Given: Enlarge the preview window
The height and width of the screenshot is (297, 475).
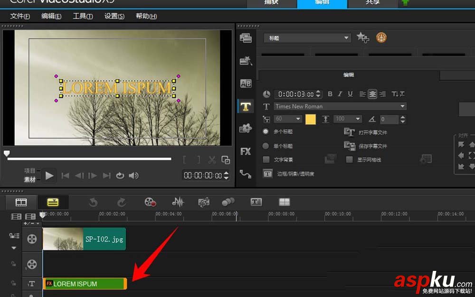Looking at the screenshot, I should (x=226, y=160).
